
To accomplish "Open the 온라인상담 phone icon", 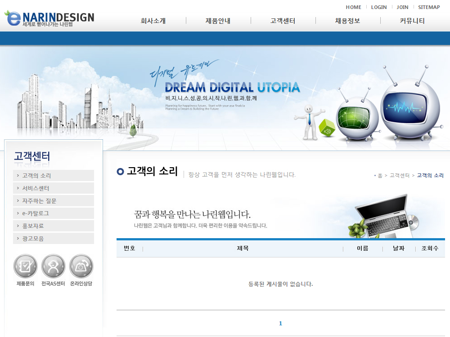I will [x=81, y=266].
